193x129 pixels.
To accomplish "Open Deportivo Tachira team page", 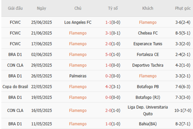I will tap(148, 65).
